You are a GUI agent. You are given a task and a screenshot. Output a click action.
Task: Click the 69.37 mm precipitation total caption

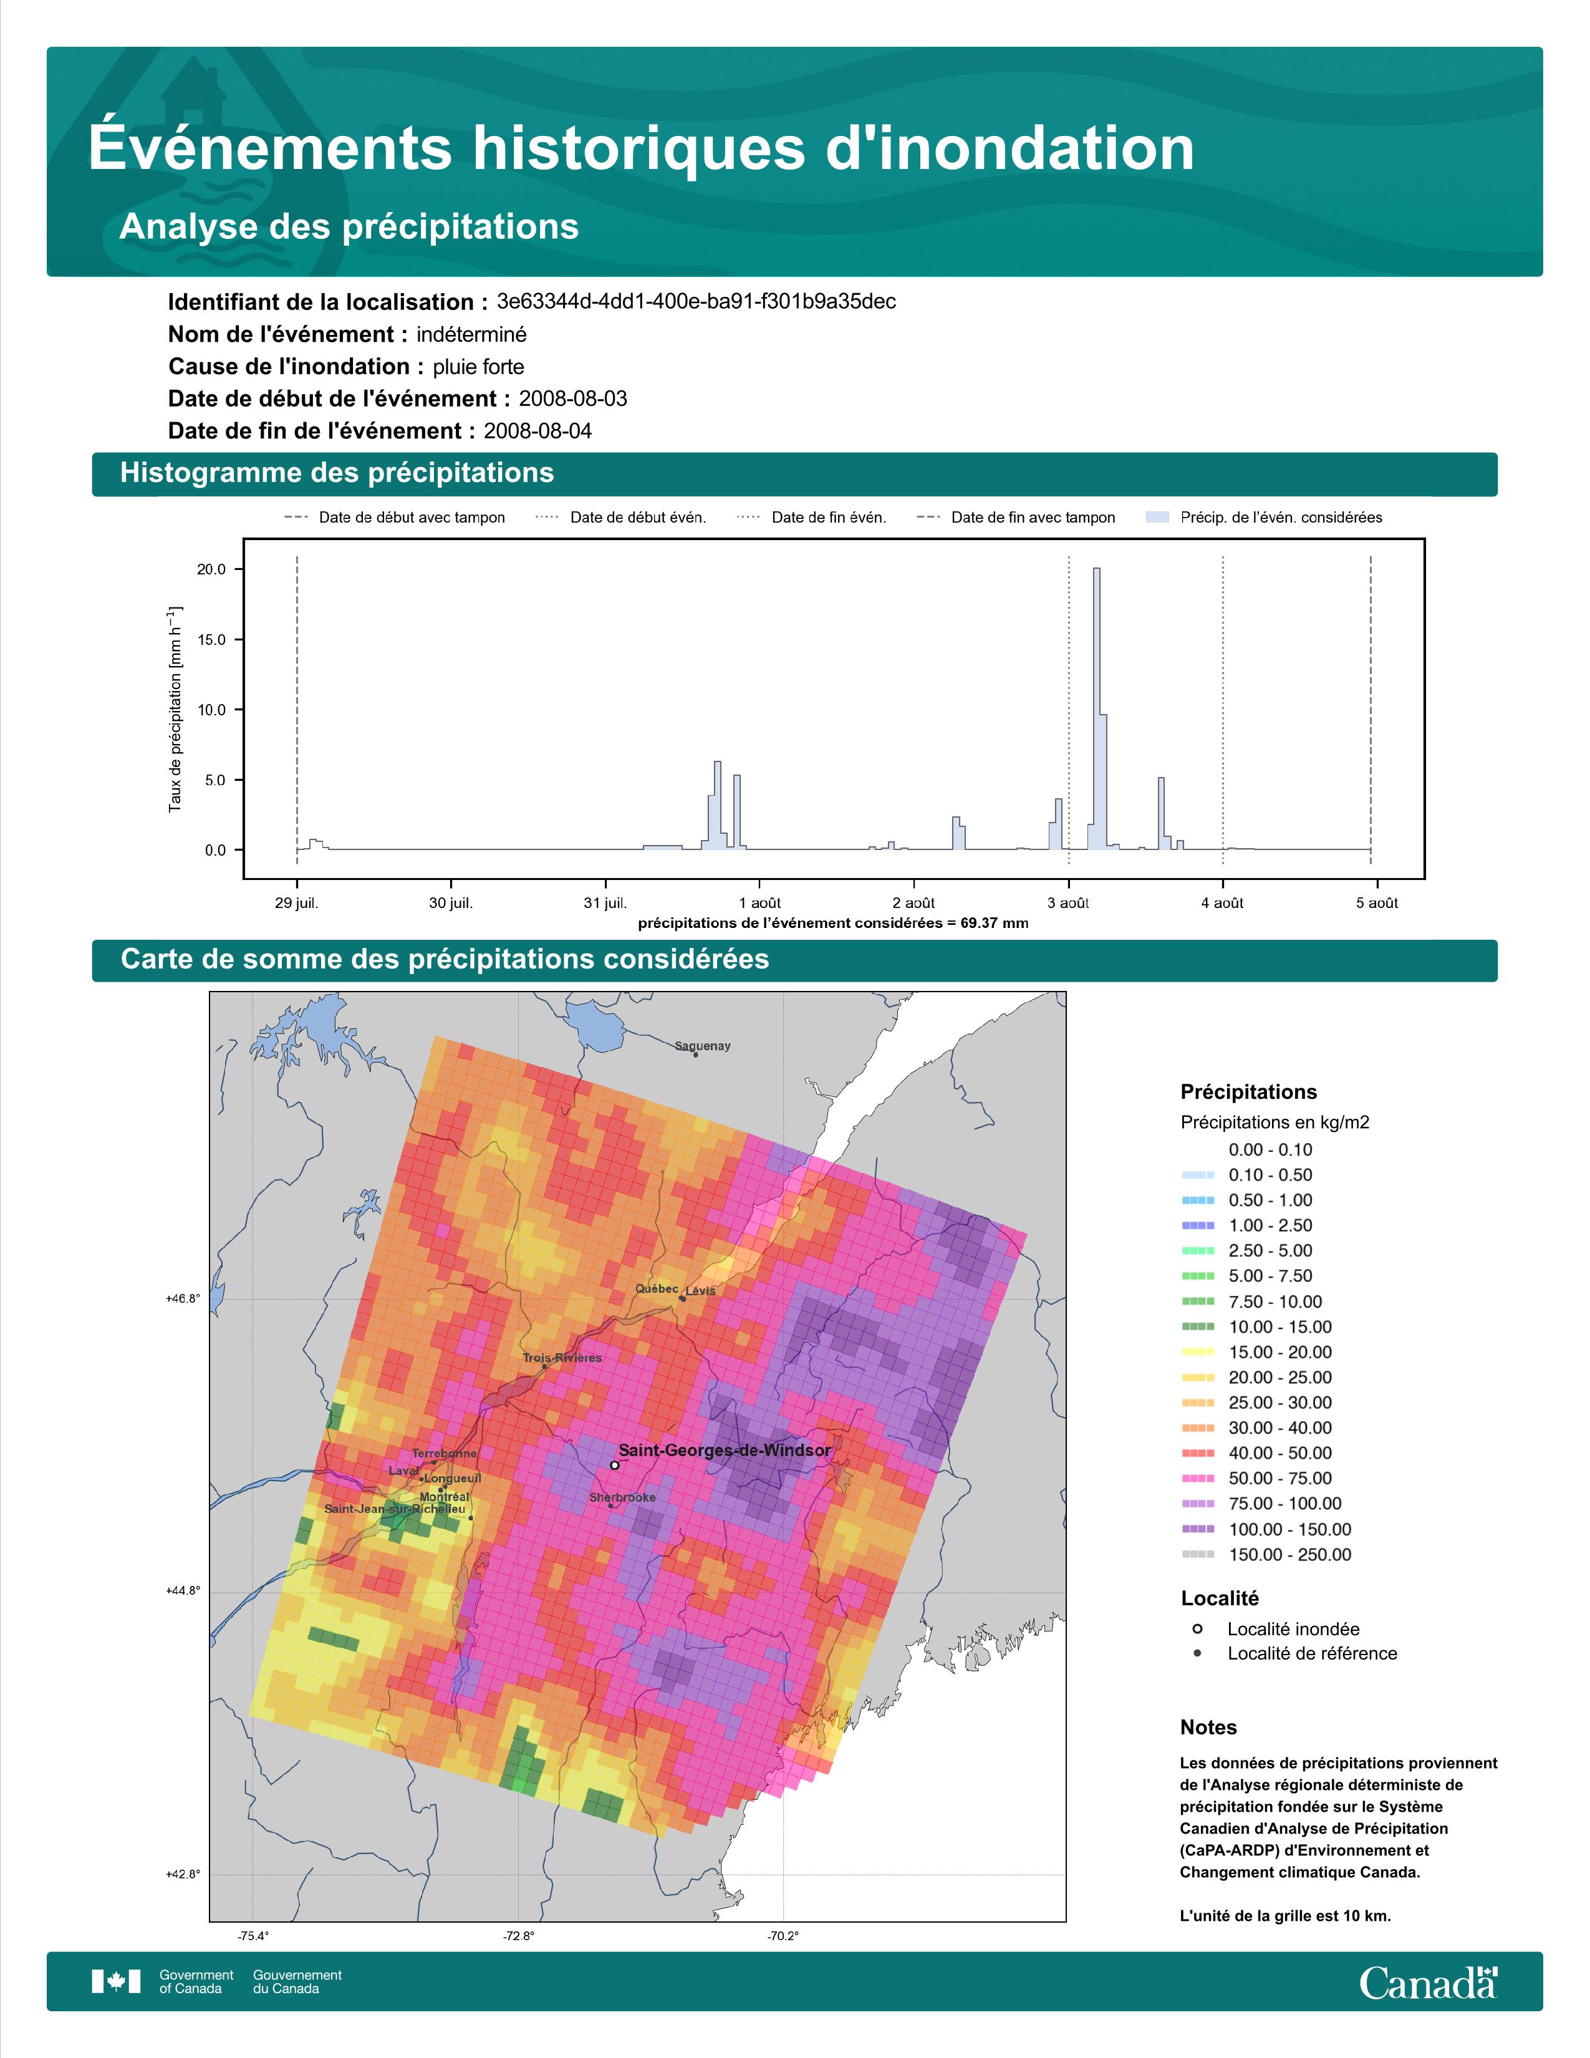point(834,922)
